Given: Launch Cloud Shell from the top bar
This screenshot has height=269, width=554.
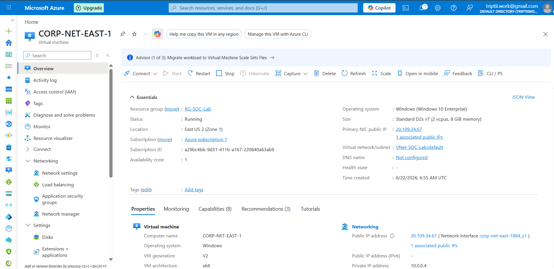Looking at the screenshot, I should [406, 8].
